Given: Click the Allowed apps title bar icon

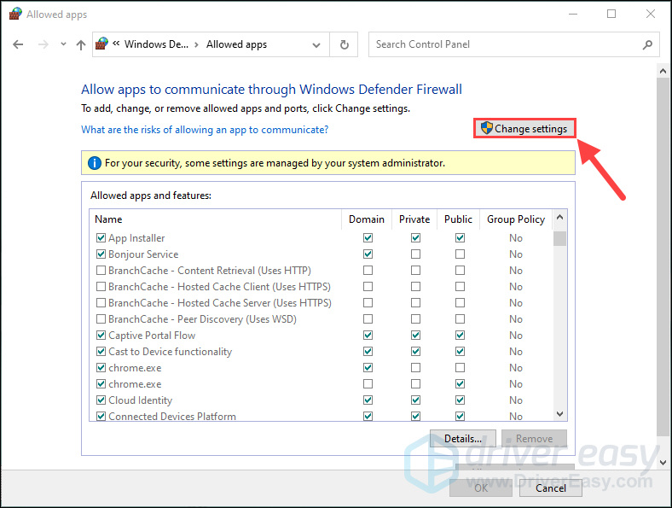Looking at the screenshot, I should (x=14, y=15).
